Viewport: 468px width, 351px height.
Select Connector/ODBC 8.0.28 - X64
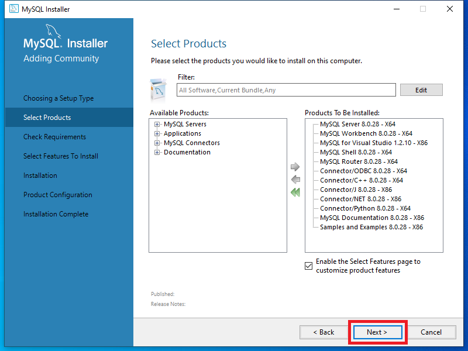coord(363,171)
